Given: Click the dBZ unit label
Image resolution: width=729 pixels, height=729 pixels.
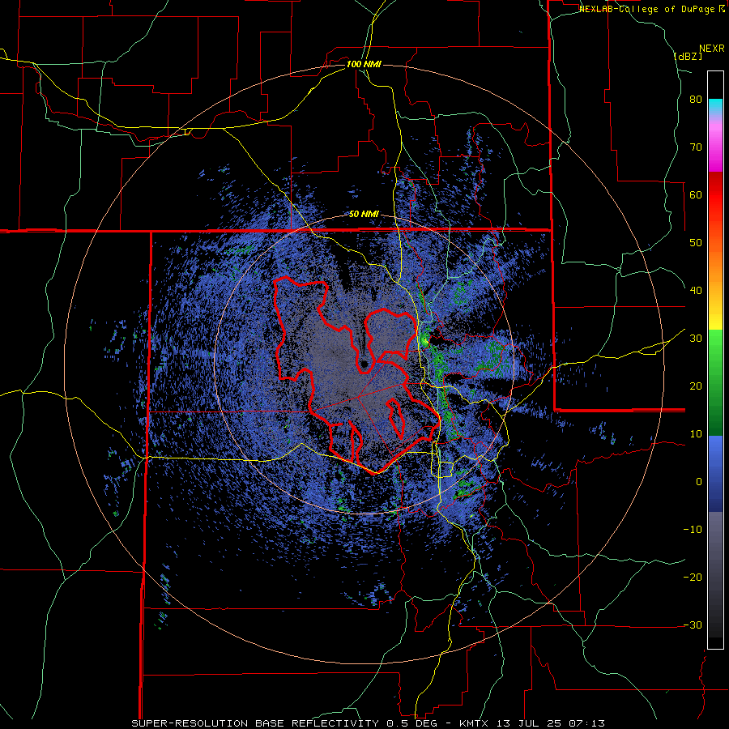Looking at the screenshot, I should [x=688, y=56].
